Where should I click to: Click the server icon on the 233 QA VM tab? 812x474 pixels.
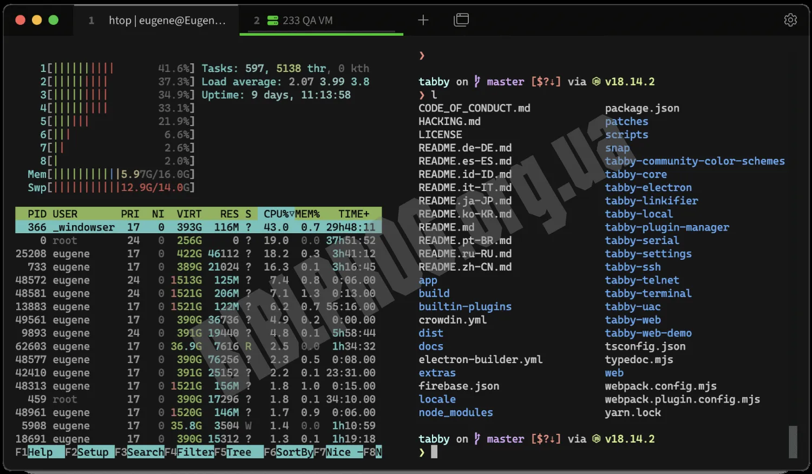tap(273, 21)
